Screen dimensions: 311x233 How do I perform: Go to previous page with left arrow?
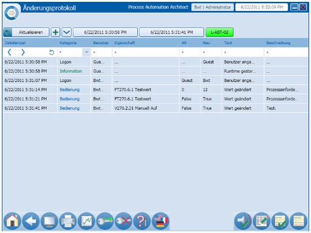click(x=9, y=52)
